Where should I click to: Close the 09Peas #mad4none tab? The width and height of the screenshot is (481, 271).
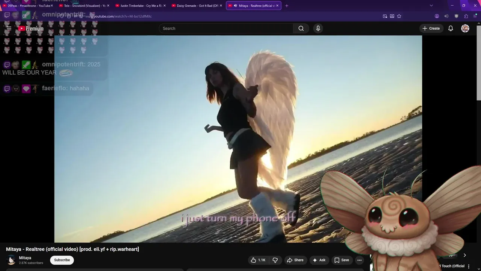point(52,6)
